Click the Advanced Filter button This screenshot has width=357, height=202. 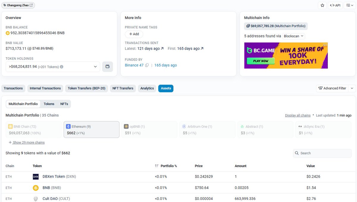point(332,88)
